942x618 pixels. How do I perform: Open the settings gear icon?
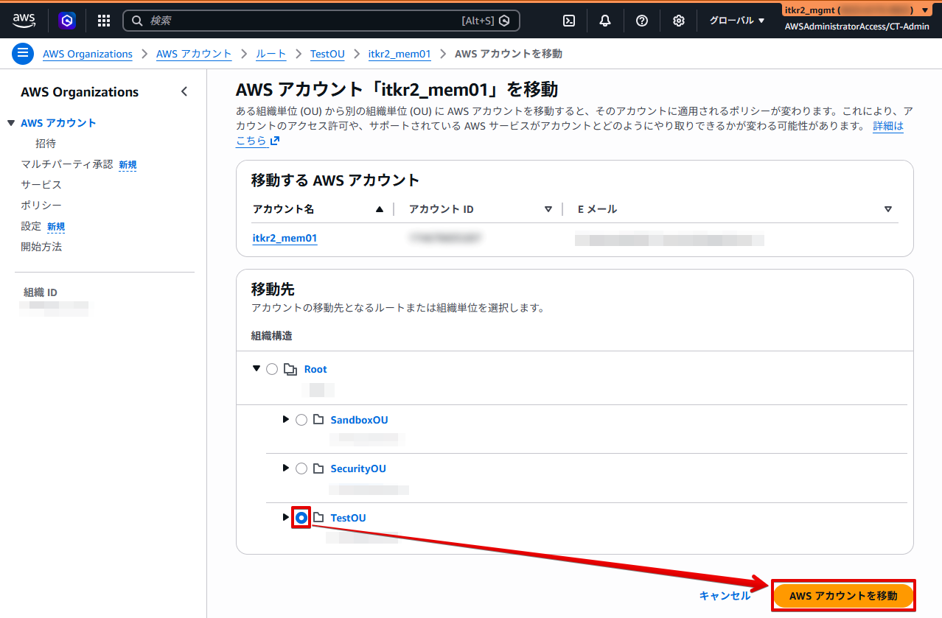pyautogui.click(x=679, y=21)
